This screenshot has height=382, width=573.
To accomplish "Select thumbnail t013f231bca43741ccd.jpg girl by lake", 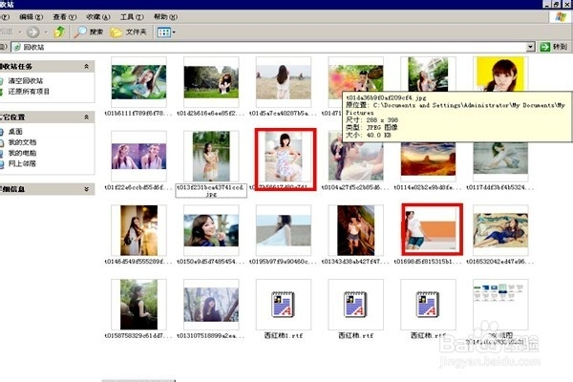I will [x=211, y=156].
